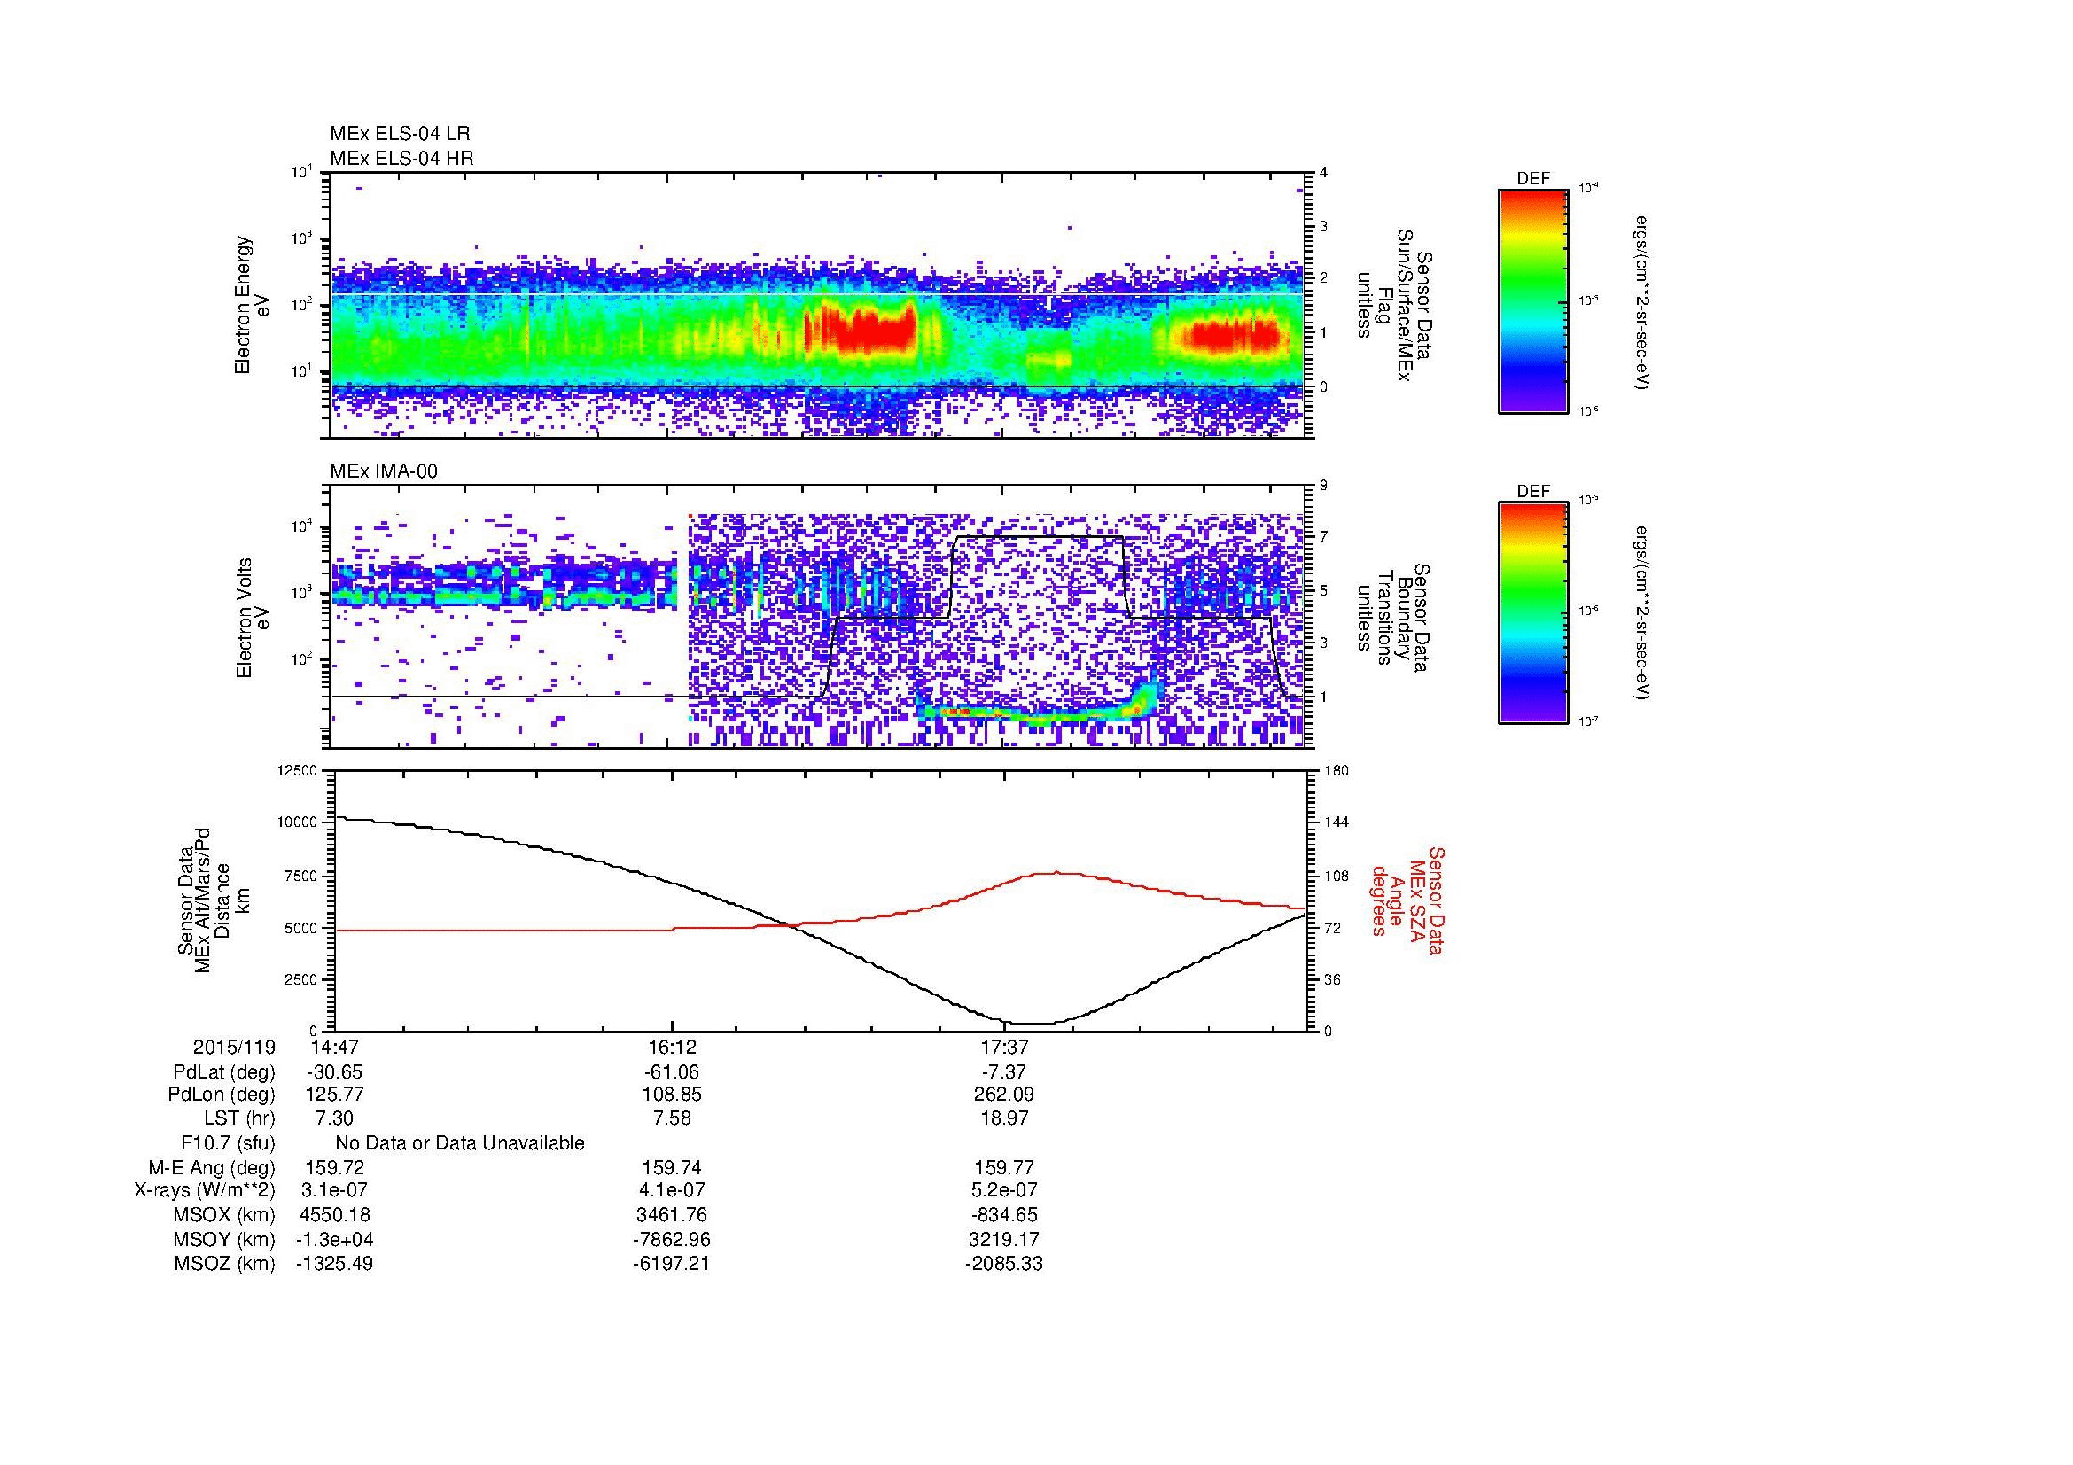Click the ELS electron energy spectrogram
This screenshot has height=1465, width=2073.
(x=819, y=305)
